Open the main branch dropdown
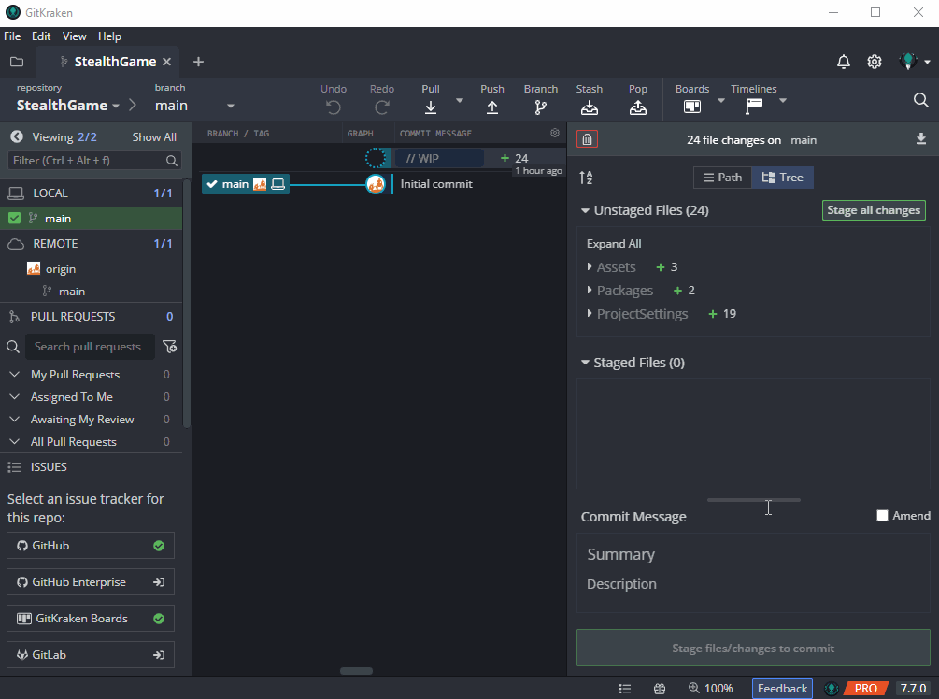 pos(231,106)
